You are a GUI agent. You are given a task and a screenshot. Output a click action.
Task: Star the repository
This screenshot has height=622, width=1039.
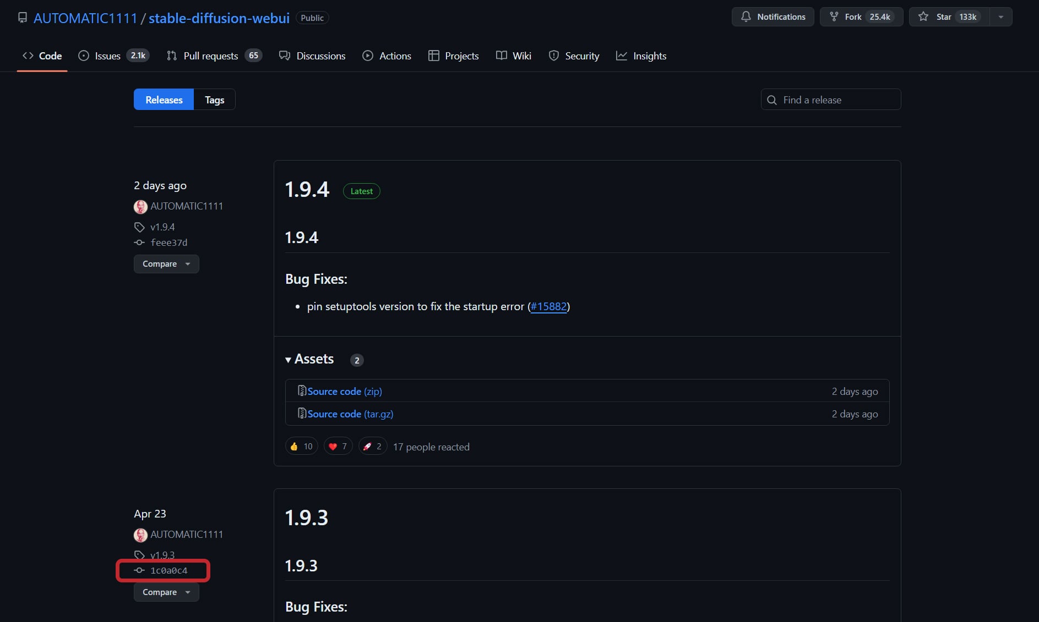click(949, 17)
